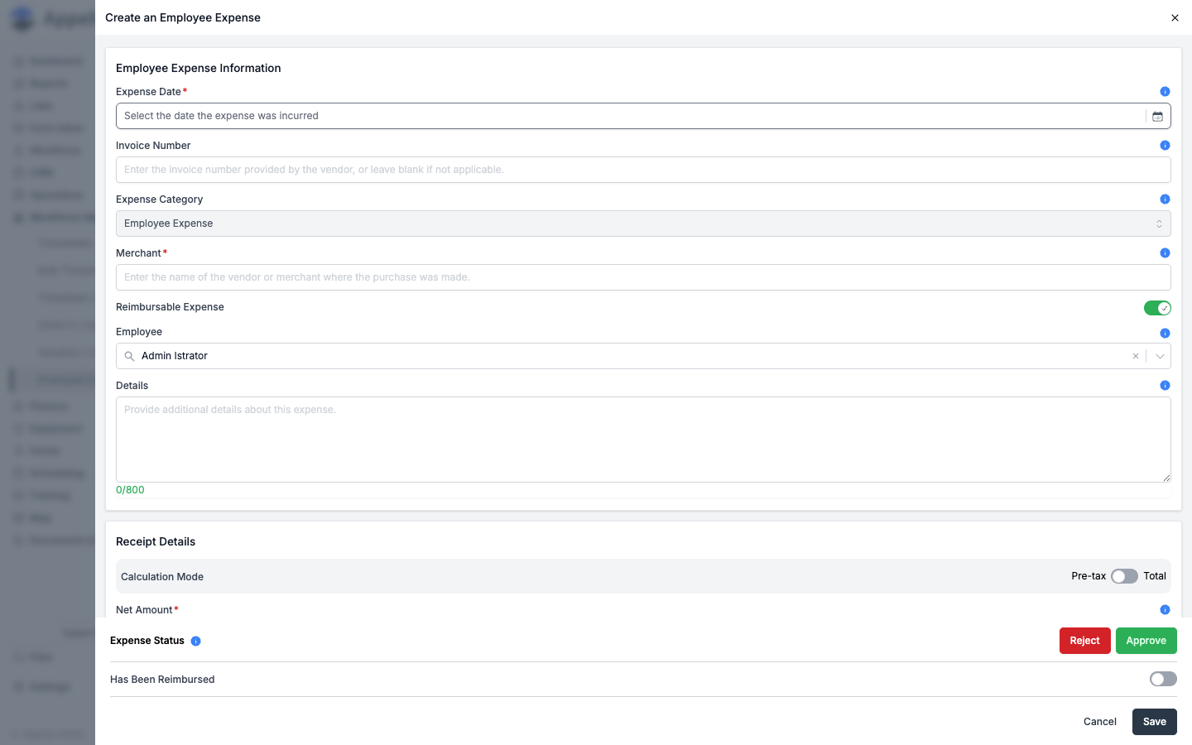Show the Invoice Number info icon

point(1165,146)
